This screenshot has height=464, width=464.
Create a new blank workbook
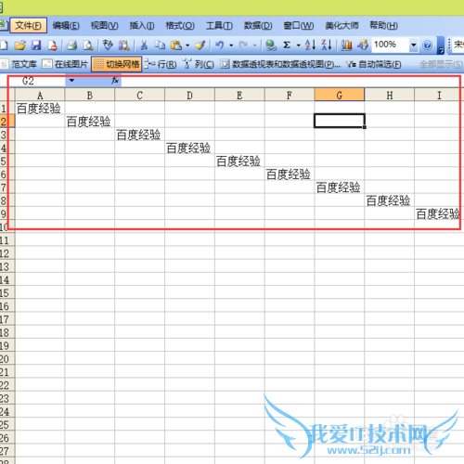pyautogui.click(x=4, y=45)
